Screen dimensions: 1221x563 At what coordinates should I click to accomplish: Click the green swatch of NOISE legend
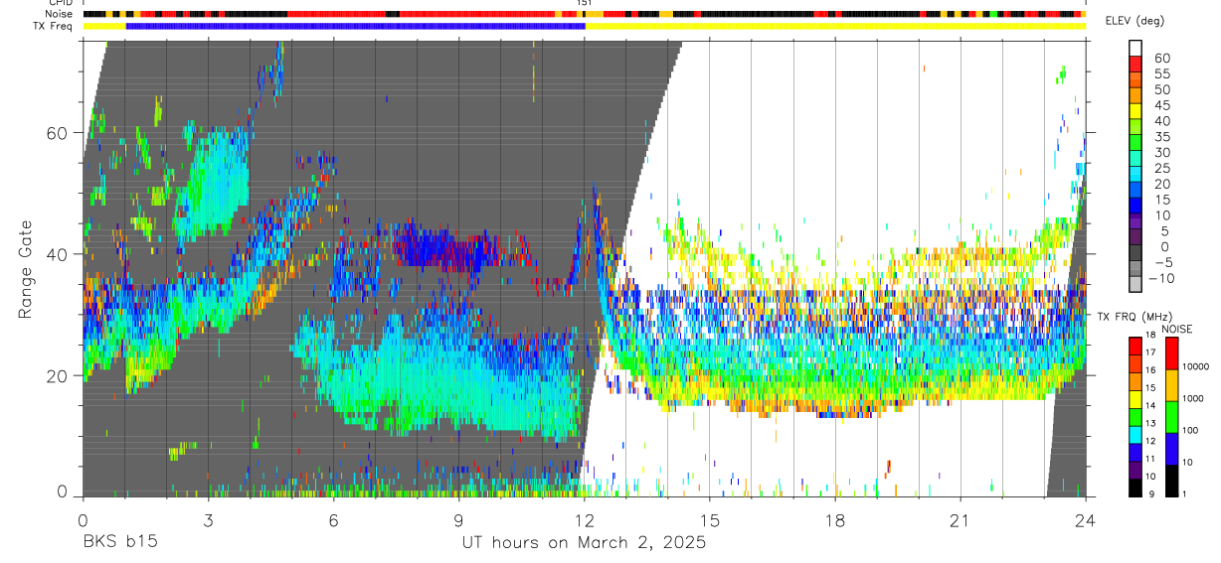pos(1171,416)
